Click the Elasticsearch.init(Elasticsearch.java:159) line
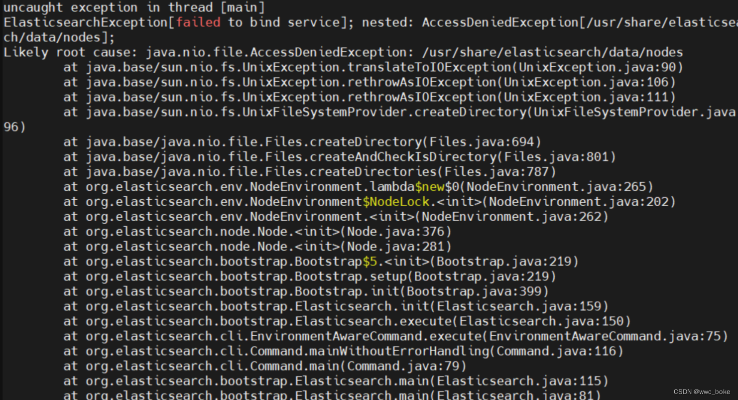Image resolution: width=738 pixels, height=400 pixels. pyautogui.click(x=336, y=306)
